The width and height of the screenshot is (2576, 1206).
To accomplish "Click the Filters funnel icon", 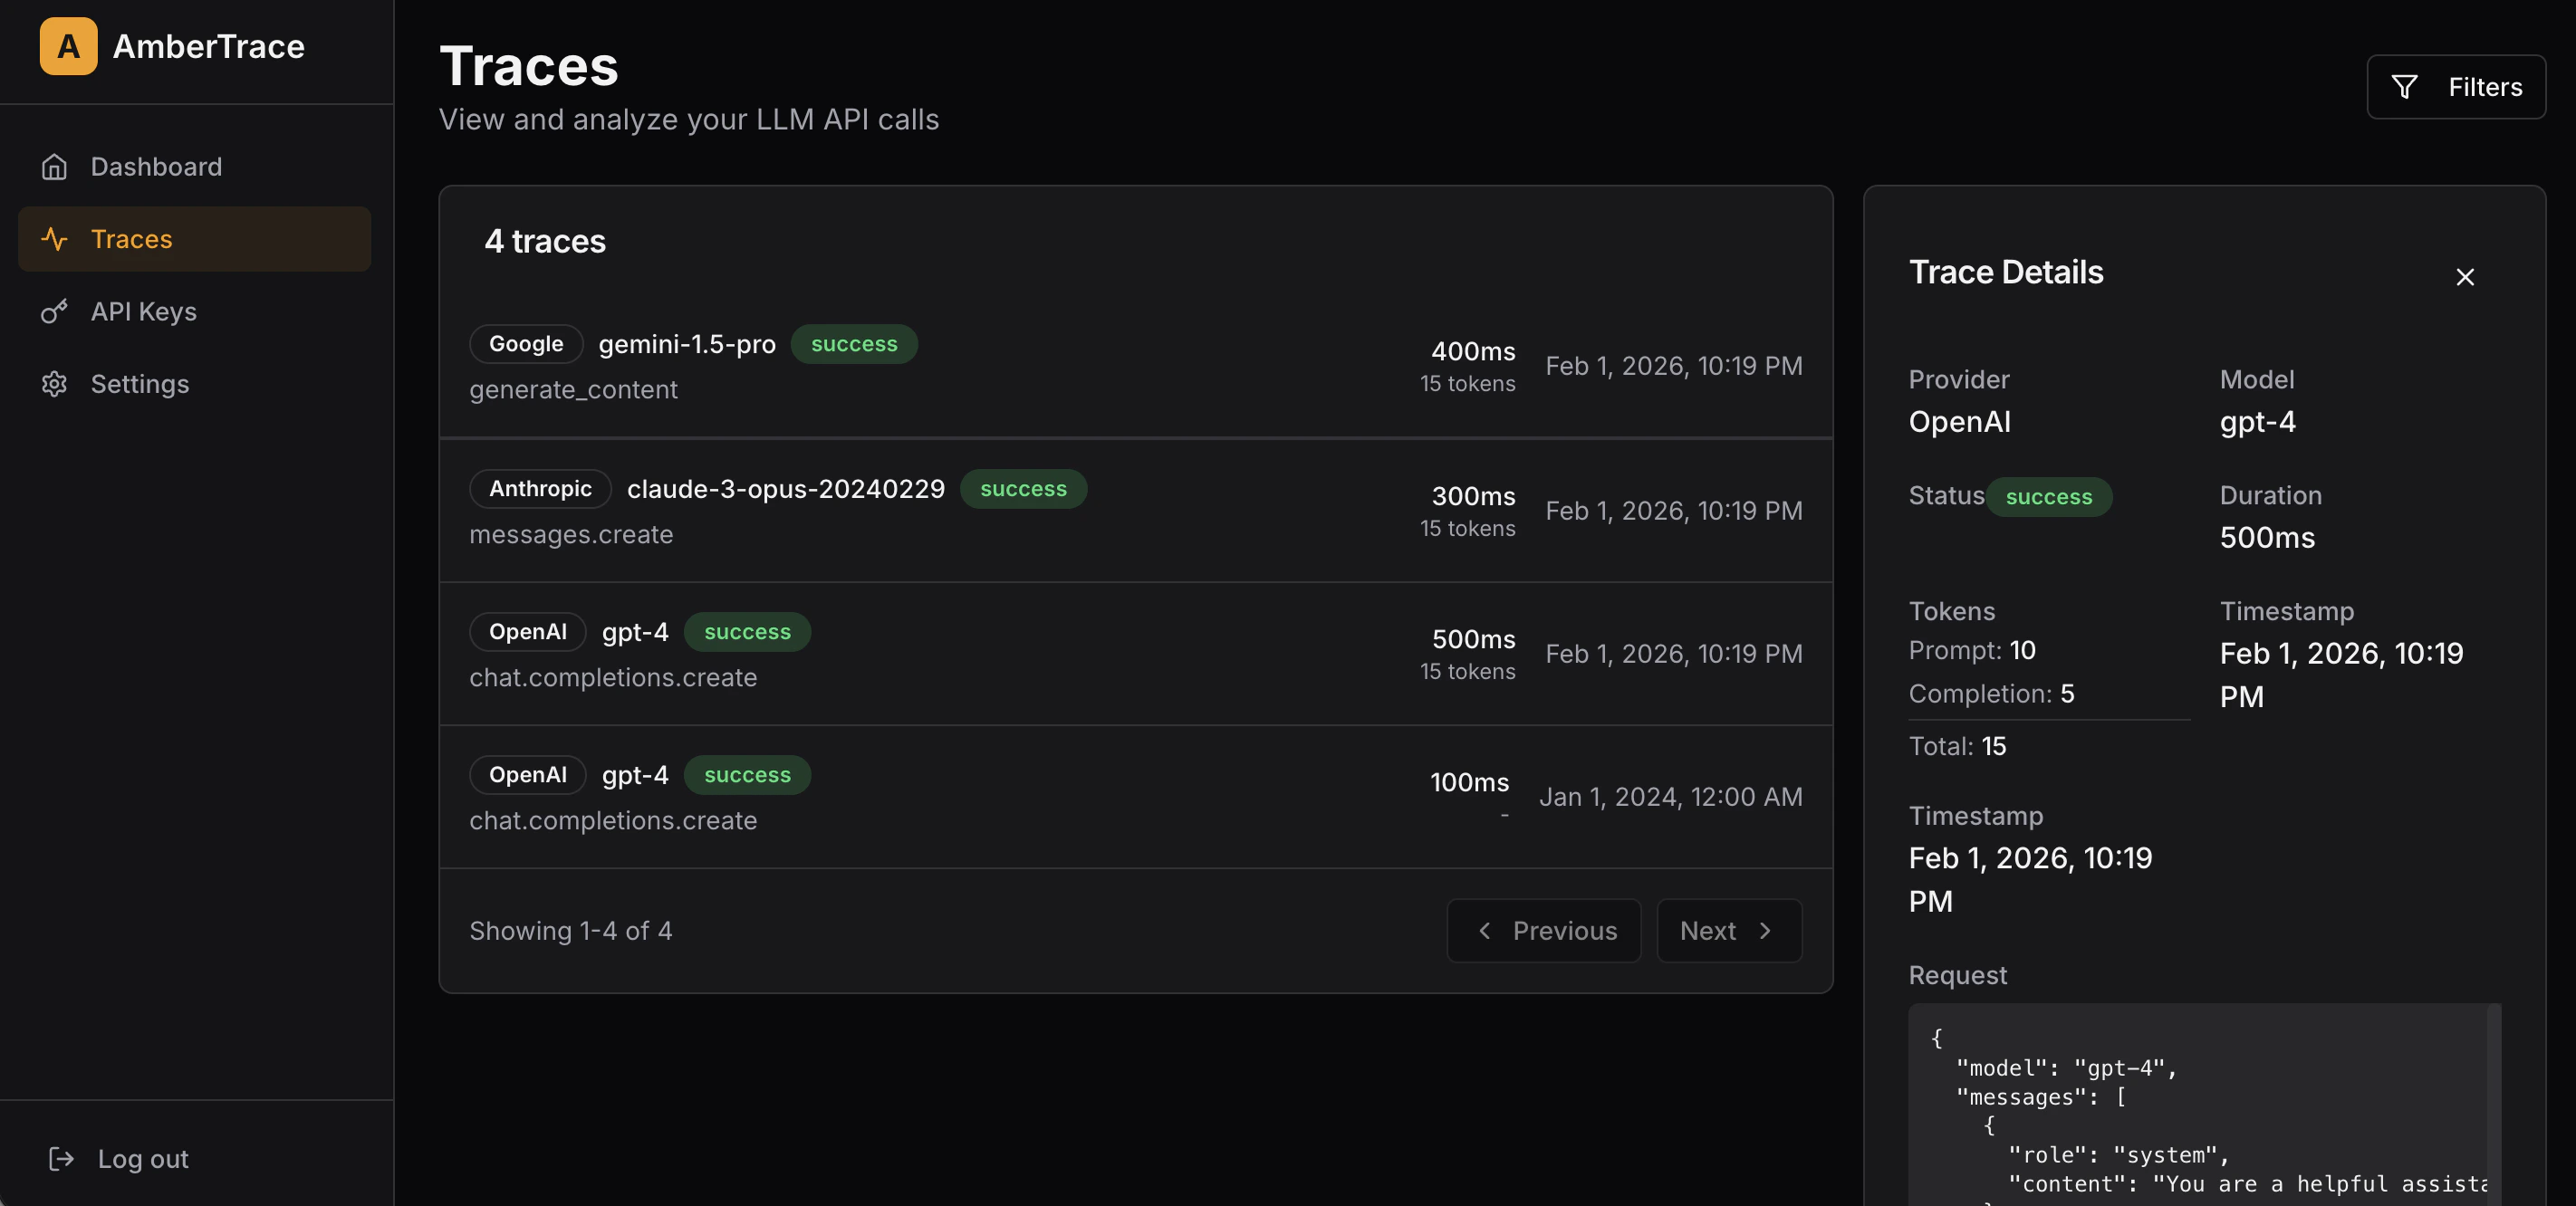I will 2404,87.
